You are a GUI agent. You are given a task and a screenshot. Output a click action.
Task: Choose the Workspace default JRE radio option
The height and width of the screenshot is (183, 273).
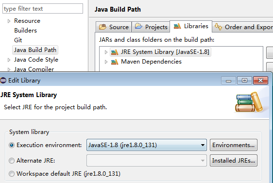pyautogui.click(x=12, y=174)
